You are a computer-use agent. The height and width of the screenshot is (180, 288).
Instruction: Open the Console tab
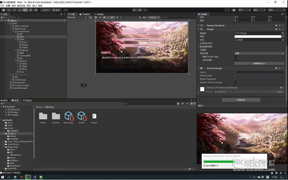point(27,100)
